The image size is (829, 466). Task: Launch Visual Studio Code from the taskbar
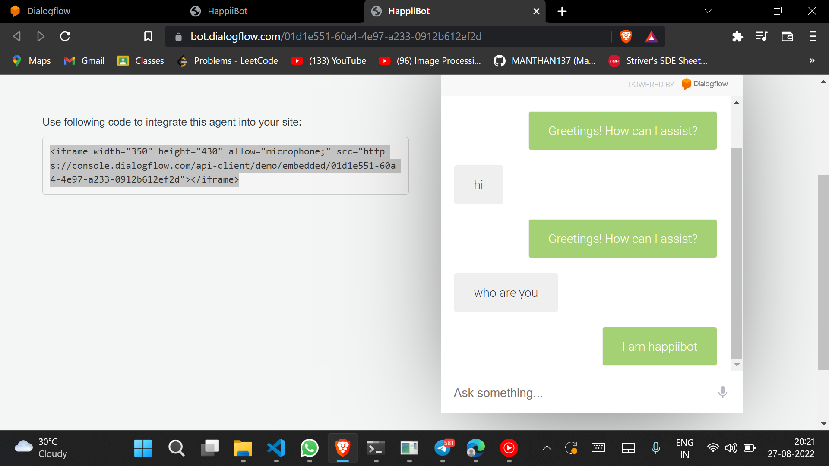click(276, 448)
